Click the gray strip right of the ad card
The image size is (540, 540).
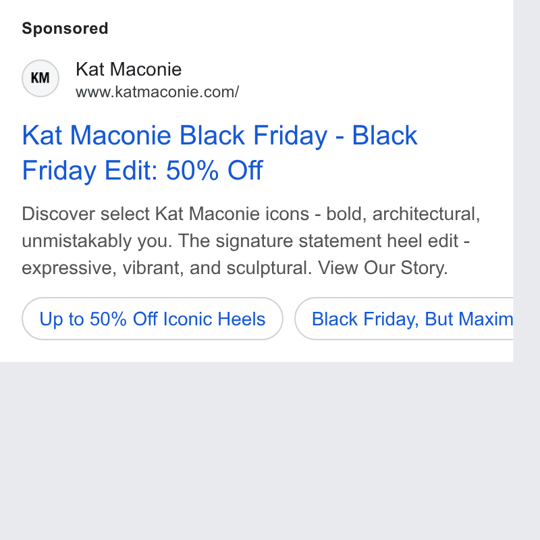coord(526,181)
